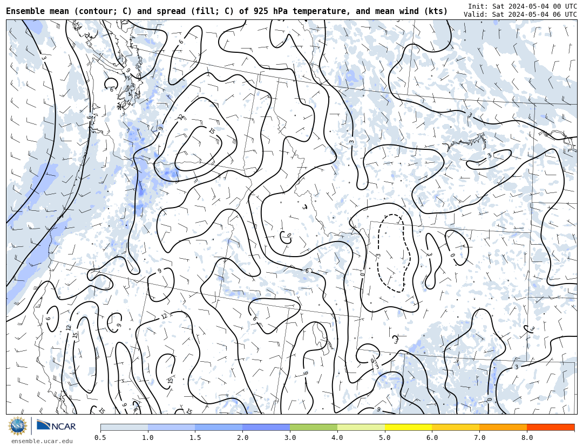Click the colorbar label 7.0
Screen dimensions: 583x448
480,438
